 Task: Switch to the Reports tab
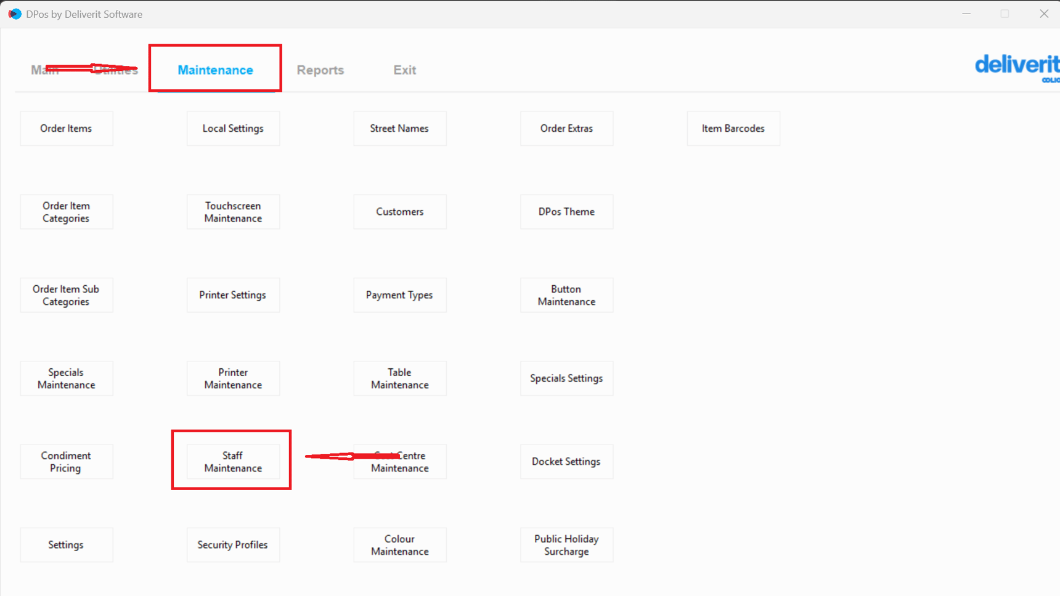(x=320, y=70)
